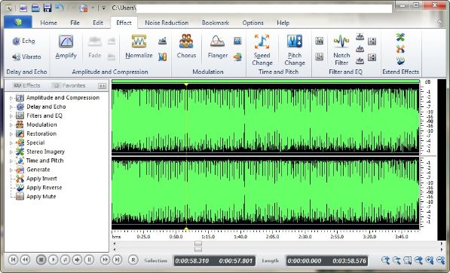Stop playback with the stop button

[x=41, y=259]
